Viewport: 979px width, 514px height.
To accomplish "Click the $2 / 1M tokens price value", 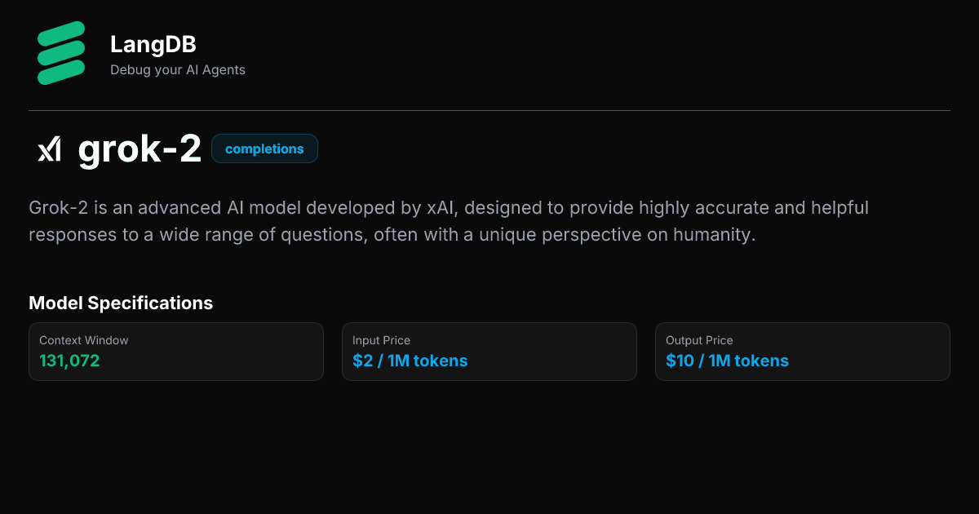I will (410, 361).
